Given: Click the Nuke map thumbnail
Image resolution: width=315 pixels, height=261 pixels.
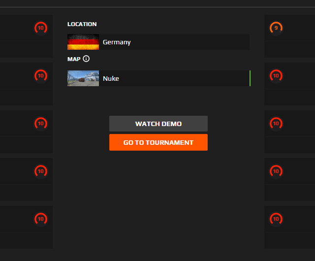Looking at the screenshot, I should click(x=83, y=78).
